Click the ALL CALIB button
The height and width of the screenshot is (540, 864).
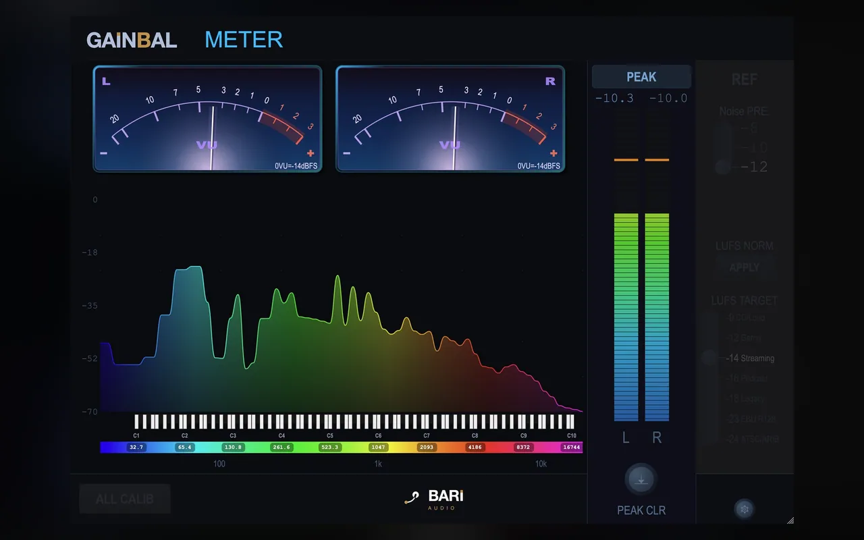pos(125,500)
